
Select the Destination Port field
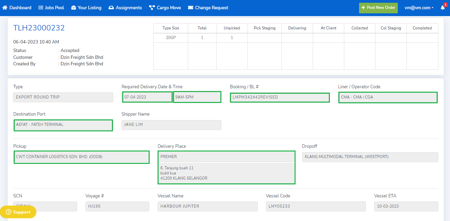coord(63,125)
